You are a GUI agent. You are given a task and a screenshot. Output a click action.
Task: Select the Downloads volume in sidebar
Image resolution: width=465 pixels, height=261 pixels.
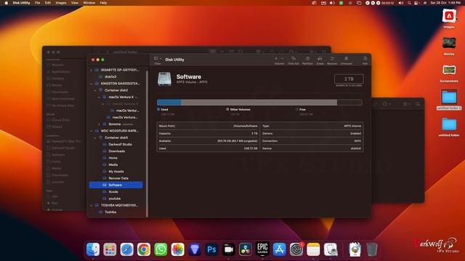116,152
